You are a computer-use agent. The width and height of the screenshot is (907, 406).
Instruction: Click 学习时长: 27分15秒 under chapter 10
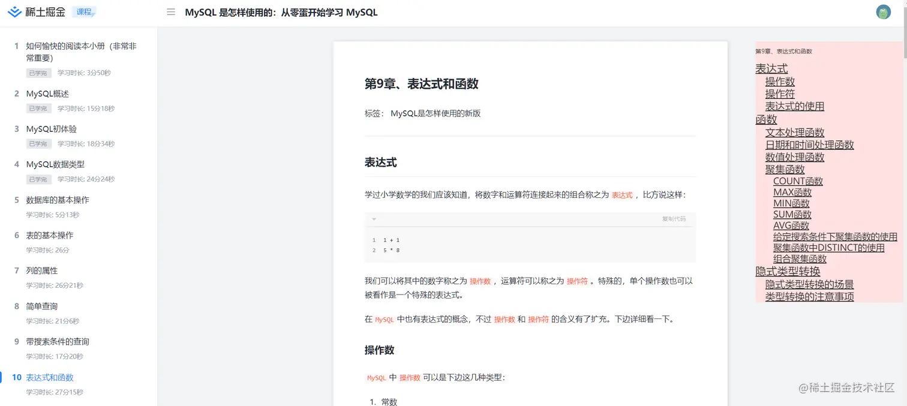pyautogui.click(x=55, y=392)
